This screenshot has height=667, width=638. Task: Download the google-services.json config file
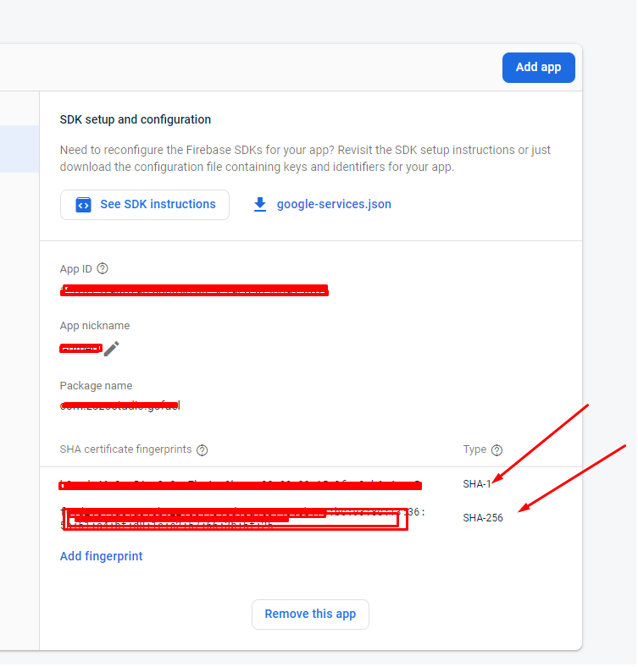[333, 205]
